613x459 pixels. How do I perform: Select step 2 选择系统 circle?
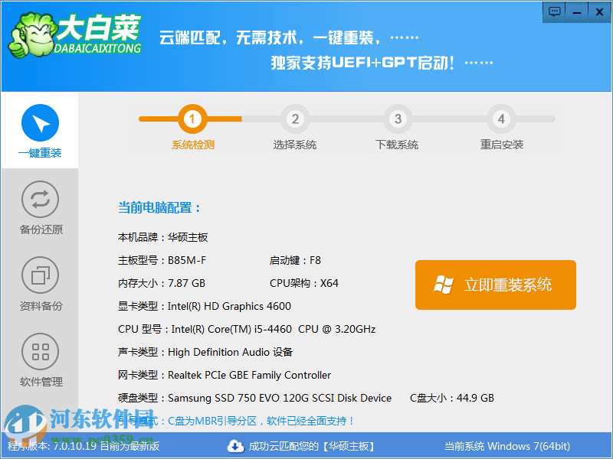point(295,119)
